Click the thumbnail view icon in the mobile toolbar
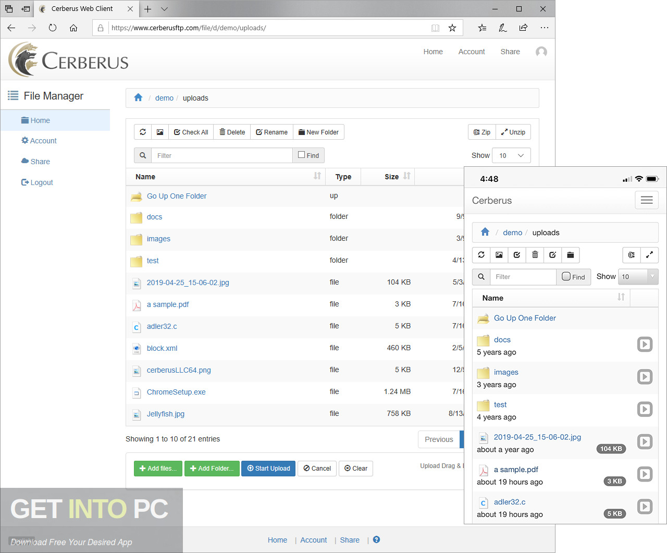 499,255
